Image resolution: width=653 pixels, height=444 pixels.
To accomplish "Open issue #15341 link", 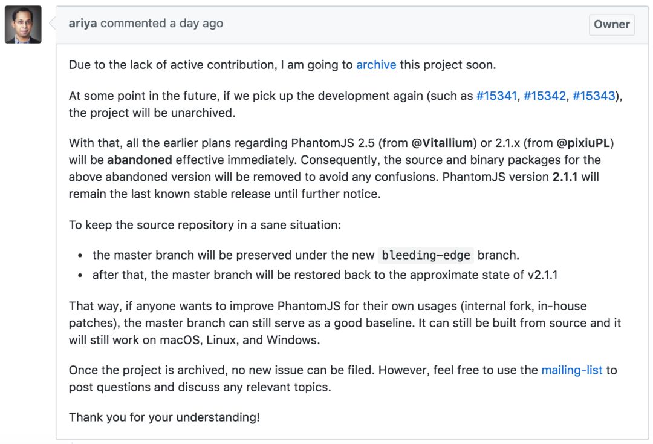I will tap(496, 96).
